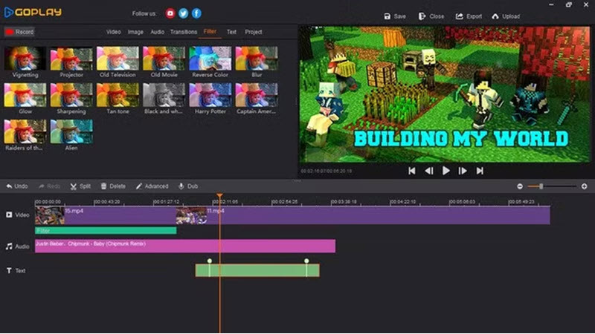595x334 pixels.
Task: Choose the Raiders filter thumbnail
Action: tap(25, 132)
